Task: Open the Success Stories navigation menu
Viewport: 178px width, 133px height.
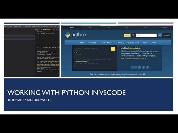Action: click(x=133, y=43)
